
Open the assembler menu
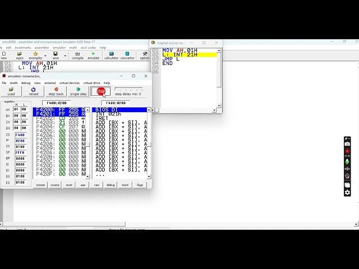42,48
